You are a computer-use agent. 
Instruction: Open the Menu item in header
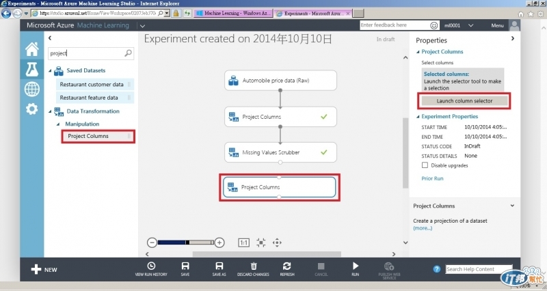497,25
